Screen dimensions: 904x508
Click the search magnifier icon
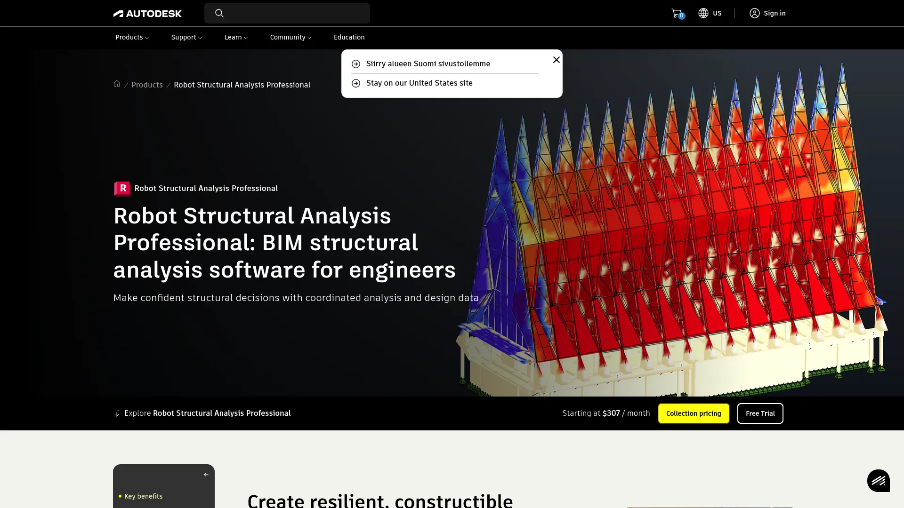(219, 13)
